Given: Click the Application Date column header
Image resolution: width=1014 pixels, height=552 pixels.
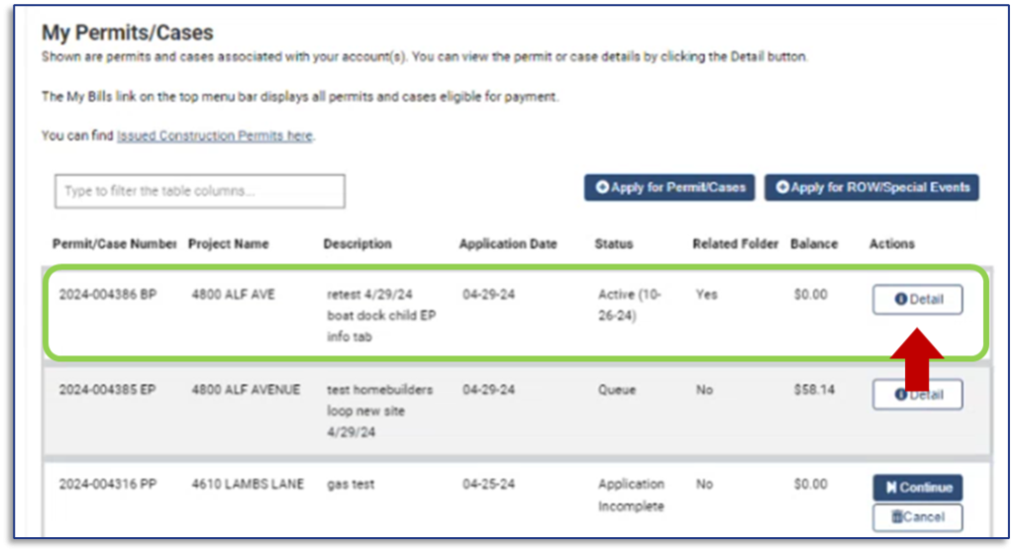Looking at the screenshot, I should click(x=508, y=243).
